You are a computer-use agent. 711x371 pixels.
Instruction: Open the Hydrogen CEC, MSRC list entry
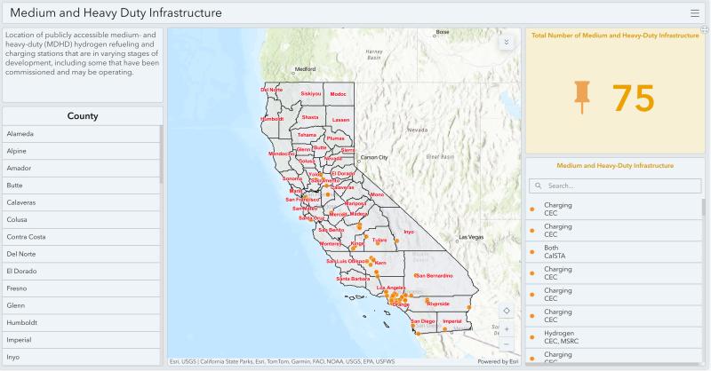point(613,337)
